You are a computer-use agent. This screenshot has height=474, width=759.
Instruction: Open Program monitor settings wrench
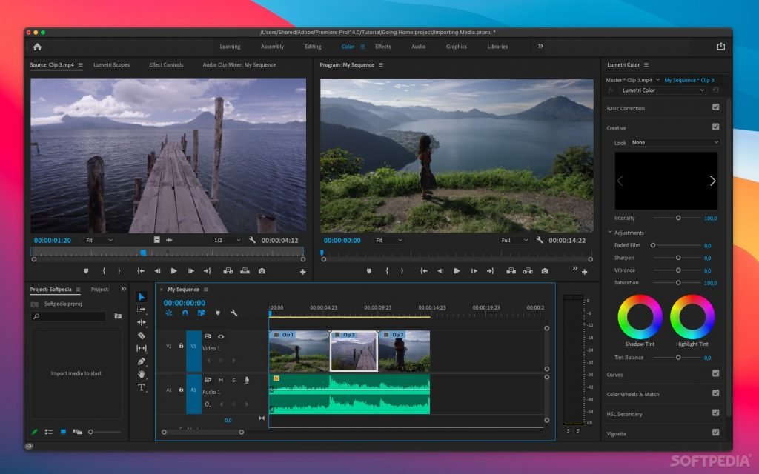[540, 240]
